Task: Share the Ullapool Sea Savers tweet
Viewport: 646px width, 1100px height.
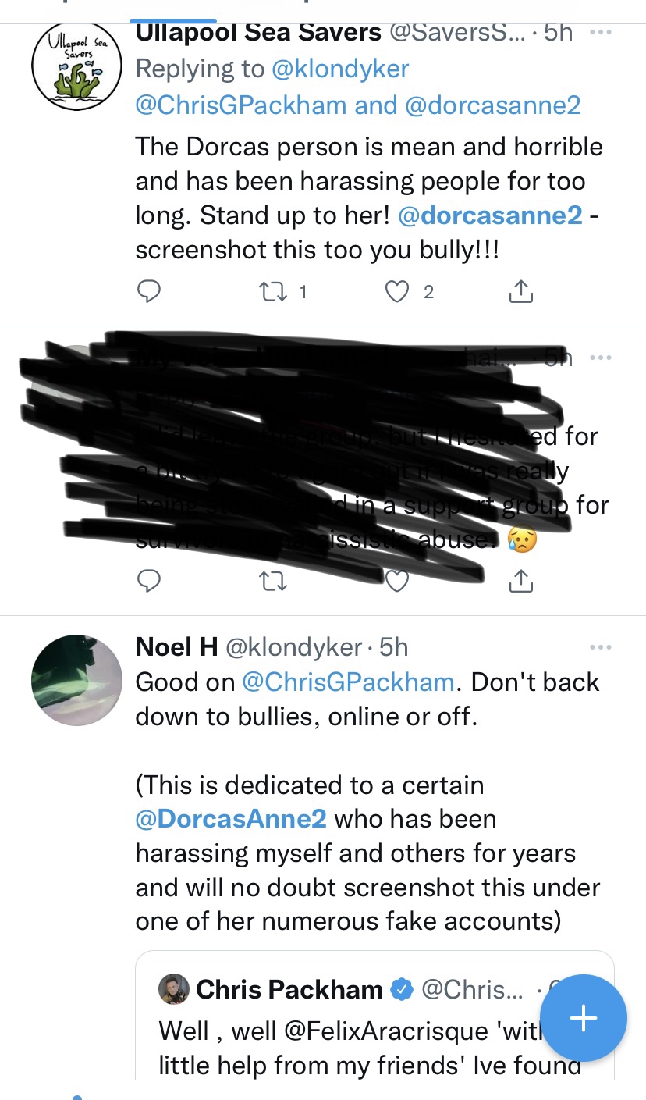Action: tap(520, 292)
